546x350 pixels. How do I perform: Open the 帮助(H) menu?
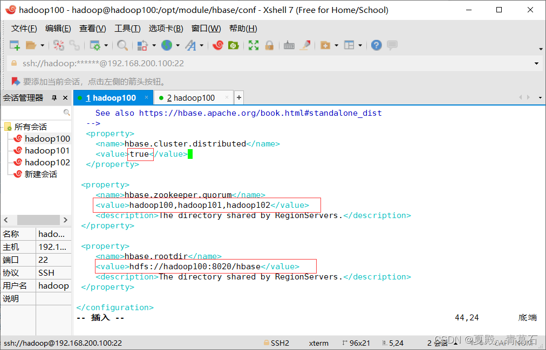[243, 29]
